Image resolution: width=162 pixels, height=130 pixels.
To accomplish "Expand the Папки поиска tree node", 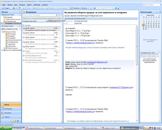I will [4, 48].
